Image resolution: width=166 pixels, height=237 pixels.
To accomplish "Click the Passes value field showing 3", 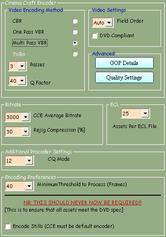I will (14, 66).
